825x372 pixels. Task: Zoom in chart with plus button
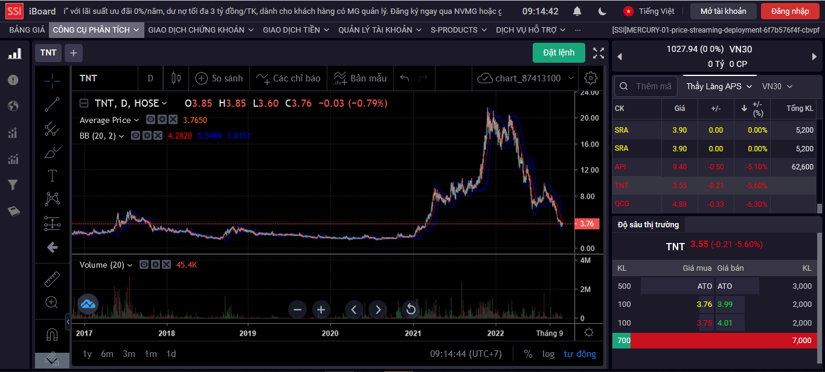tap(321, 310)
